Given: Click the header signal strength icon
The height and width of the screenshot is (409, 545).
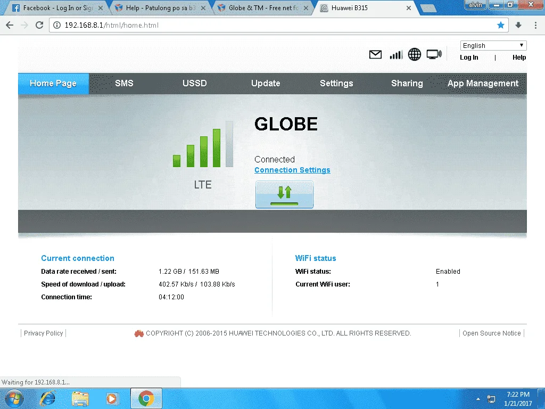Looking at the screenshot, I should pyautogui.click(x=396, y=55).
